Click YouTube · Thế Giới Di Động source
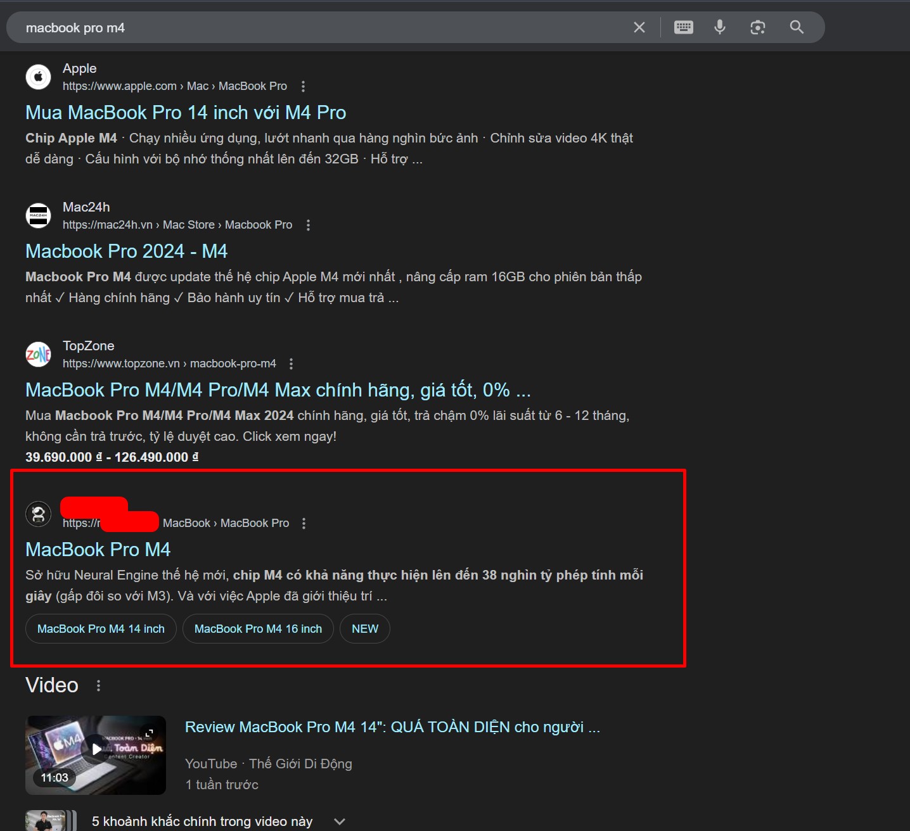 (269, 764)
